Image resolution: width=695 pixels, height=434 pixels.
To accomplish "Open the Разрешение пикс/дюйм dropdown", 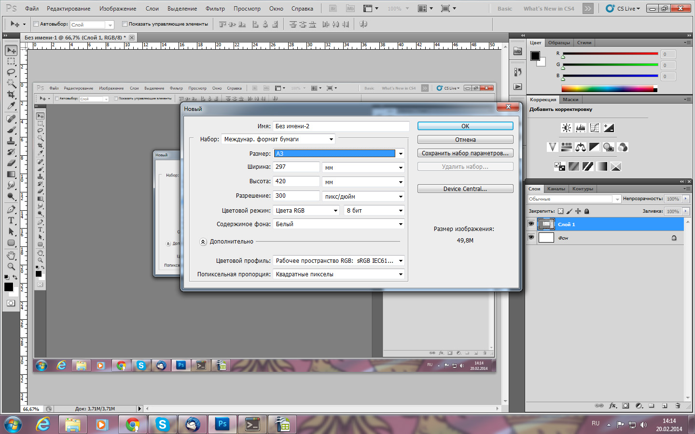I will (x=363, y=196).
